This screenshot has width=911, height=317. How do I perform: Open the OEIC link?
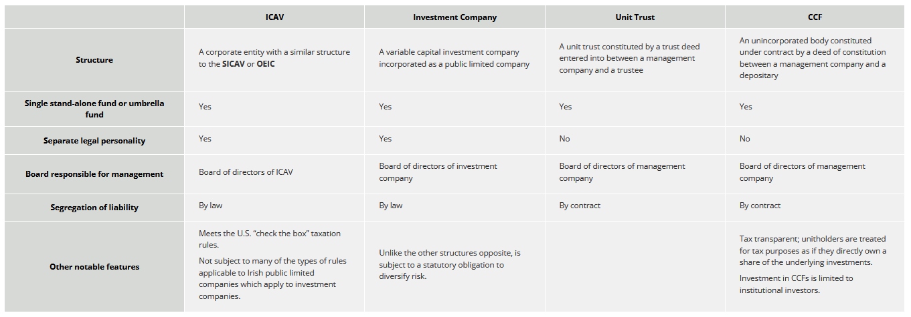coord(266,64)
